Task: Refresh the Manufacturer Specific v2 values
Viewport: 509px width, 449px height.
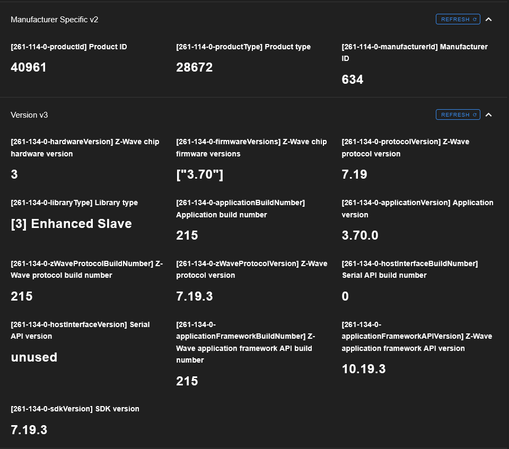Action: [x=458, y=20]
